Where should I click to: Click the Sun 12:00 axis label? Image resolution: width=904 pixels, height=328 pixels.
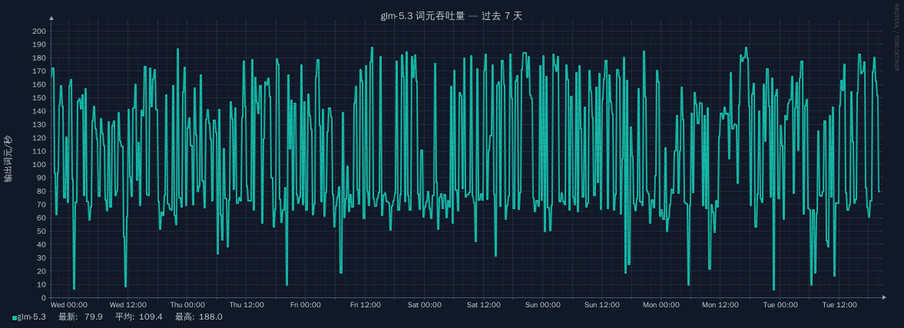[x=602, y=305]
